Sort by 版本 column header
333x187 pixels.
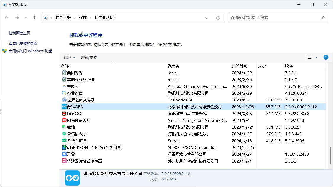tap(304, 66)
